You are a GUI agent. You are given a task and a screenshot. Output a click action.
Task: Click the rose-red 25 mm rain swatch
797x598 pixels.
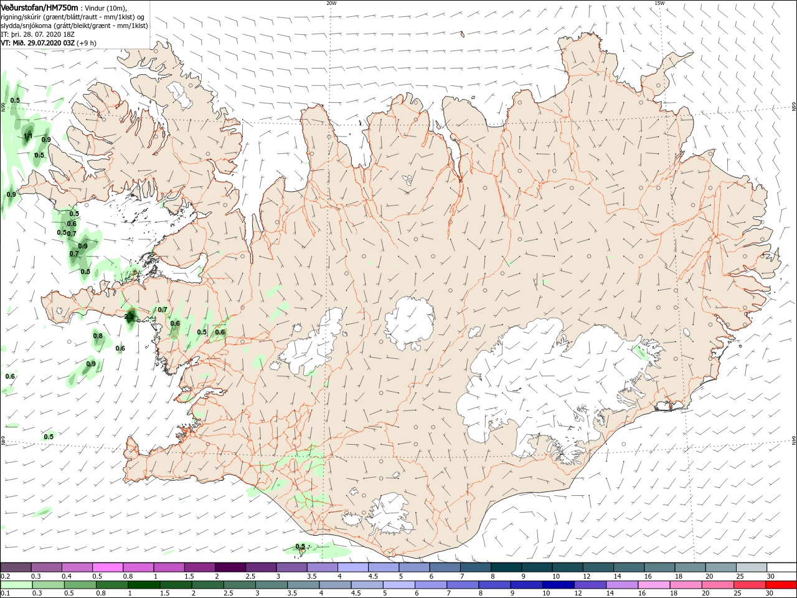(x=748, y=585)
